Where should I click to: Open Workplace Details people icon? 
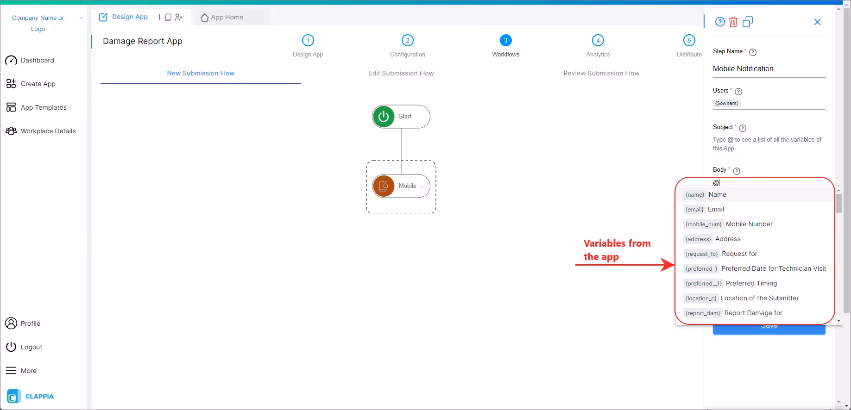click(11, 131)
